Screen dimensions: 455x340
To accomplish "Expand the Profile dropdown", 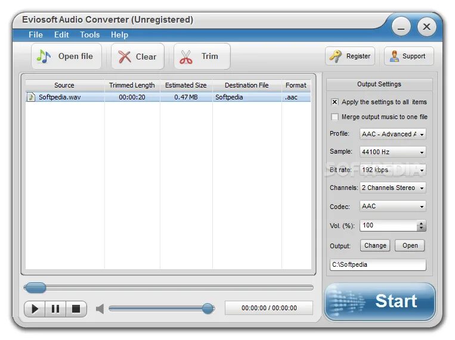I will [x=393, y=134].
